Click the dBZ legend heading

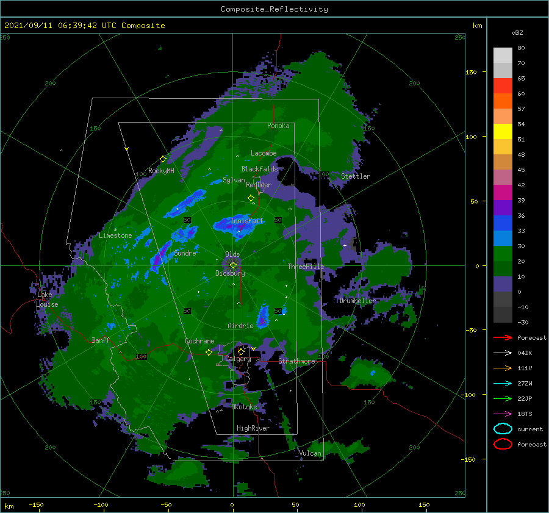pos(517,32)
